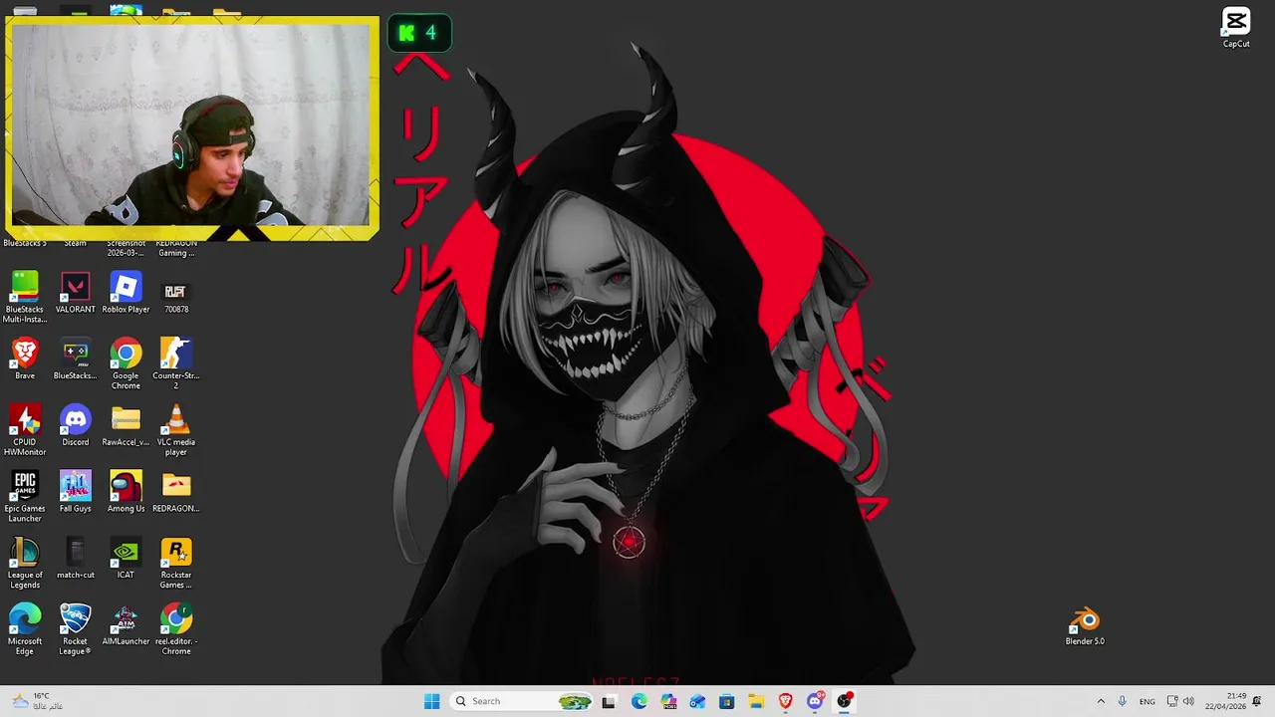Image resolution: width=1275 pixels, height=717 pixels.
Task: Switch to OBS Studio on the taskbar
Action: [x=844, y=701]
